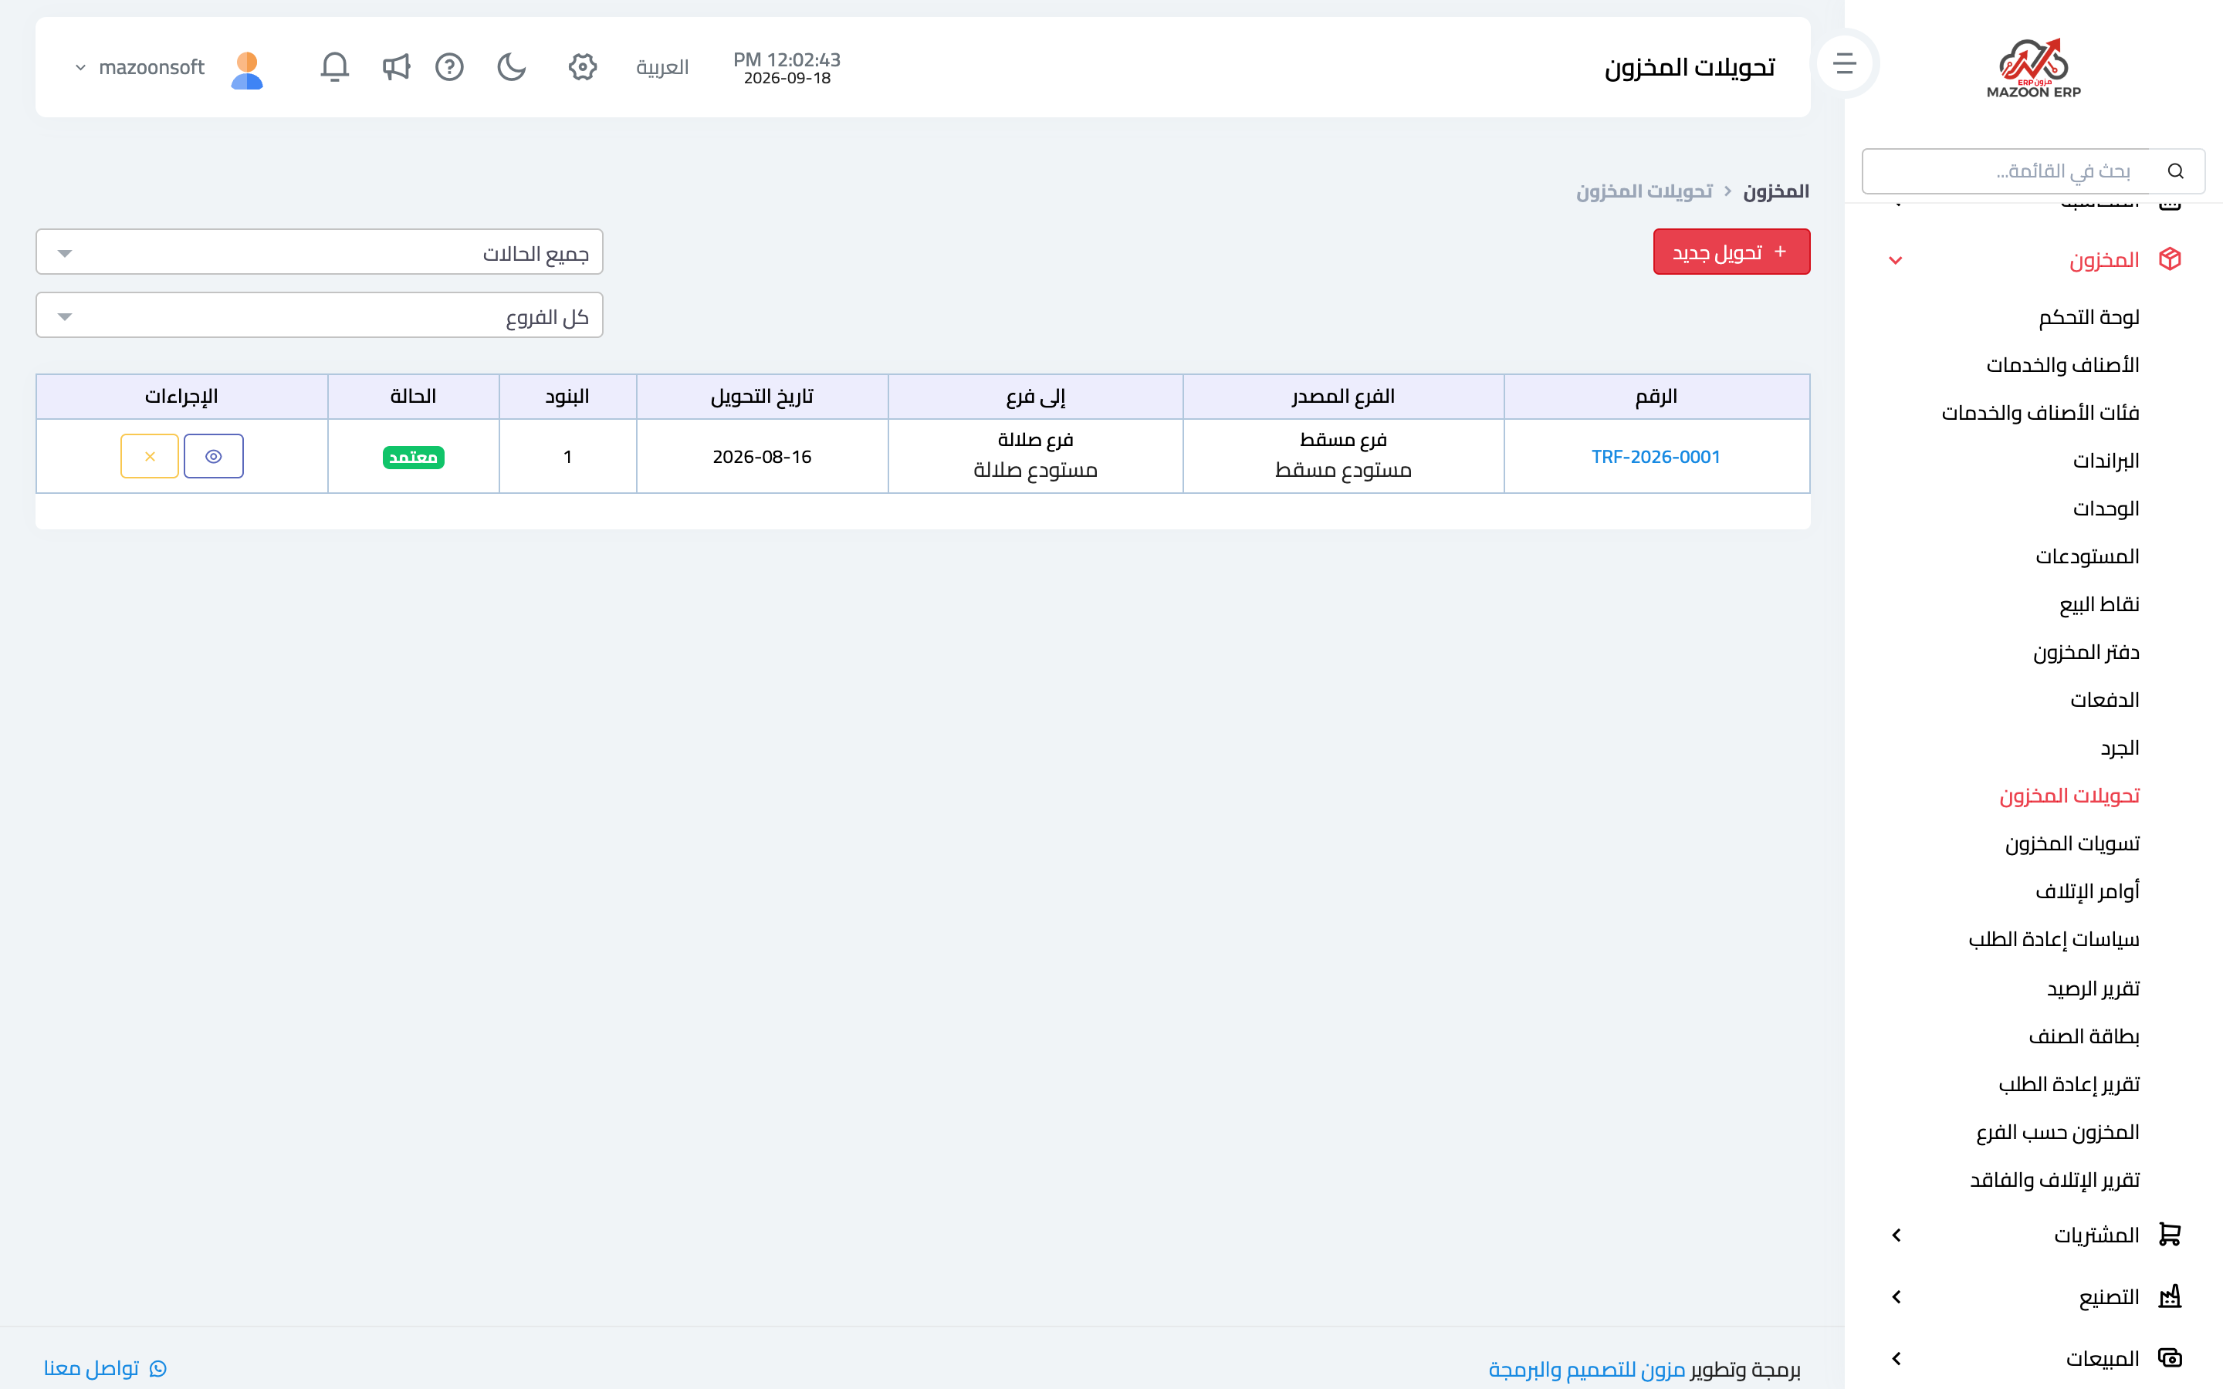Switch language via العربية
Image resolution: width=2223 pixels, height=1389 pixels.
662,67
